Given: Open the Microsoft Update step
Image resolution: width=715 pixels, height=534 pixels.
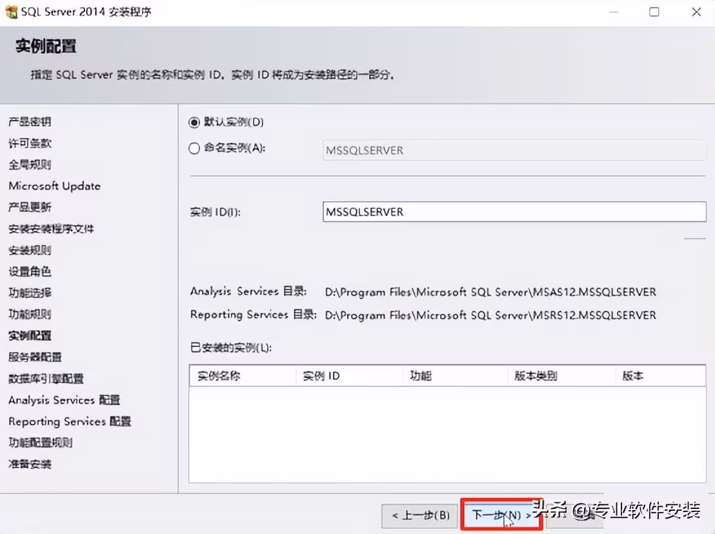Looking at the screenshot, I should (55, 186).
